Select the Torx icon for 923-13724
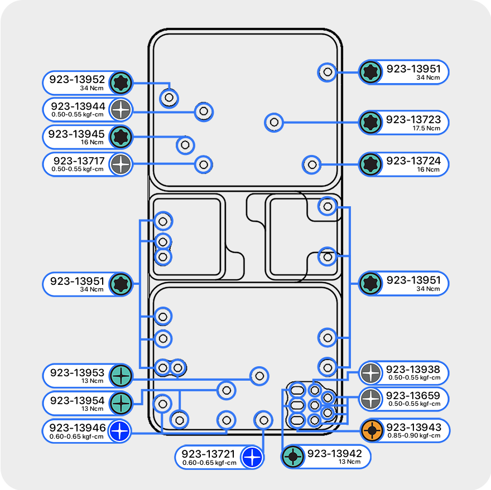 pyautogui.click(x=370, y=164)
